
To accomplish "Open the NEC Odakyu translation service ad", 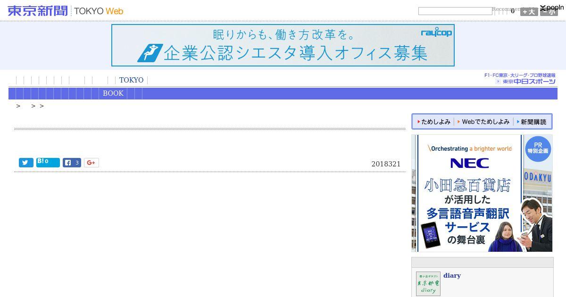I will pos(482,193).
